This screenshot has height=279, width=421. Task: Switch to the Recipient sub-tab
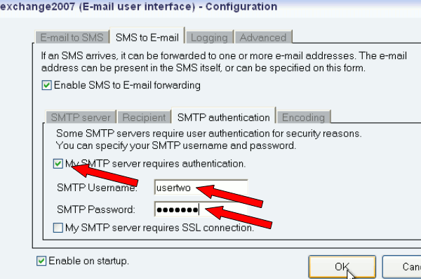coord(144,117)
